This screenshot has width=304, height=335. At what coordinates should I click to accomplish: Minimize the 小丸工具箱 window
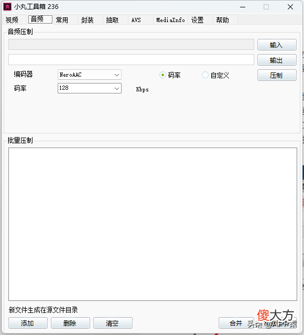[243, 7]
